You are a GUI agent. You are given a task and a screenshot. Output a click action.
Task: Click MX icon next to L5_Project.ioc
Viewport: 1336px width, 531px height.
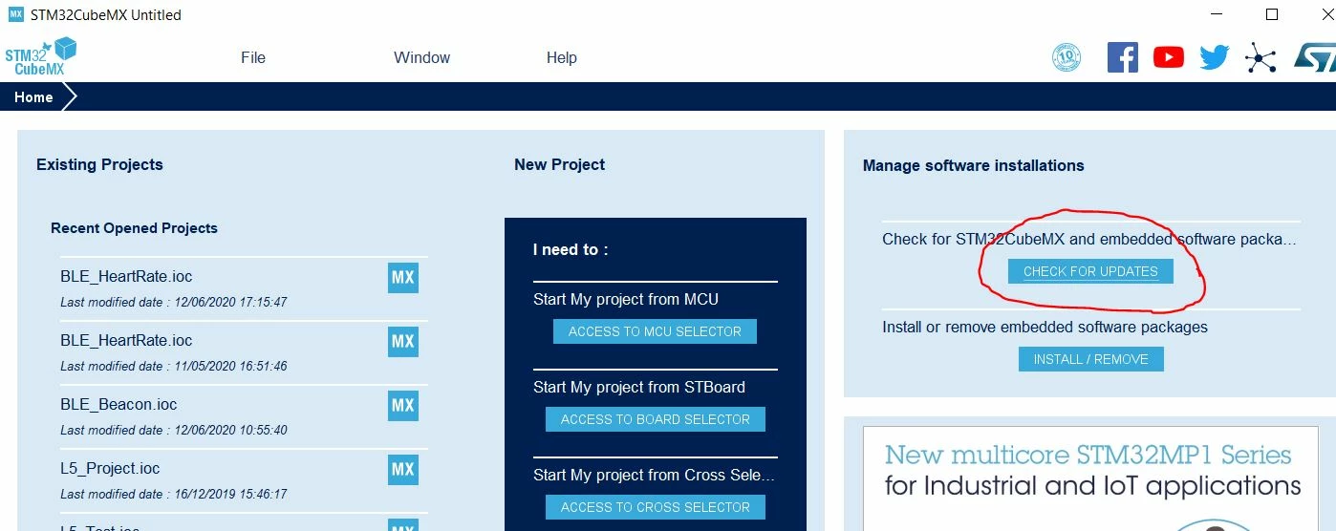(403, 469)
